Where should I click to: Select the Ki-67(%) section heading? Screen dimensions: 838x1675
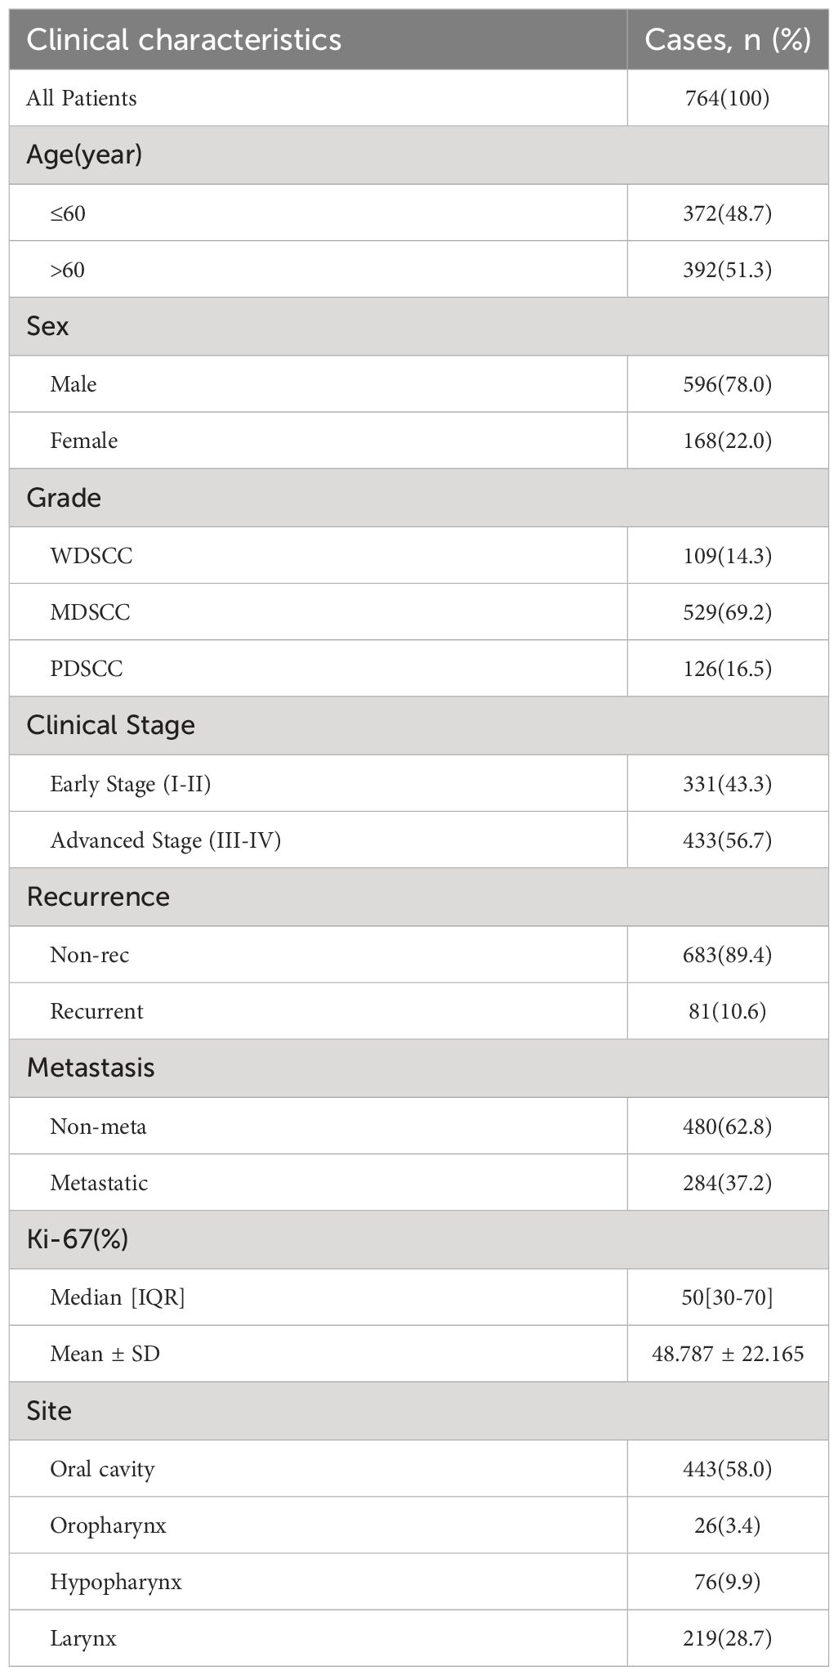77,1239
